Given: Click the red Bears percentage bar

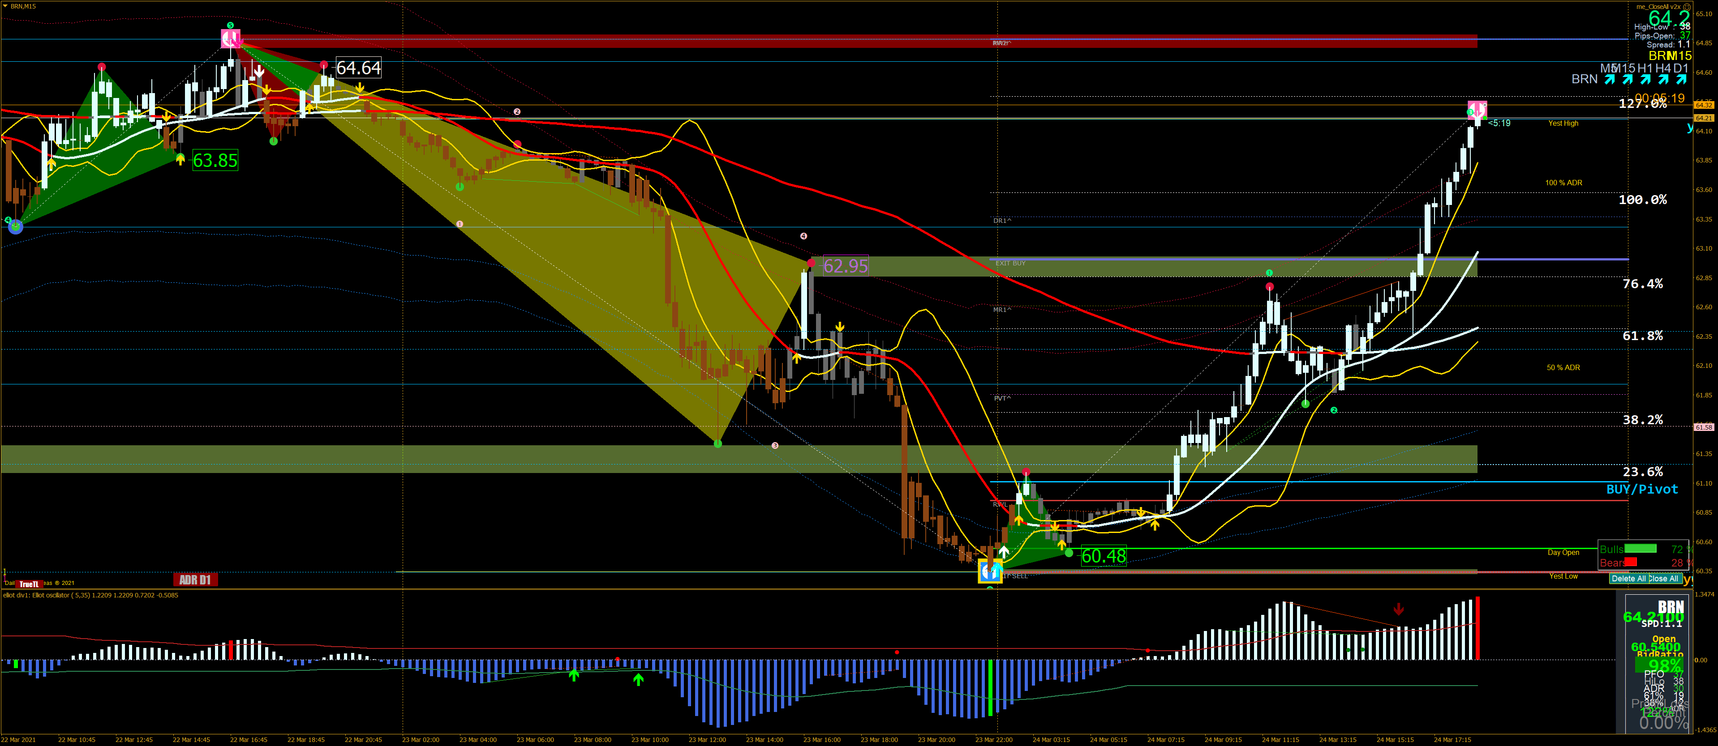Looking at the screenshot, I should point(1631,563).
